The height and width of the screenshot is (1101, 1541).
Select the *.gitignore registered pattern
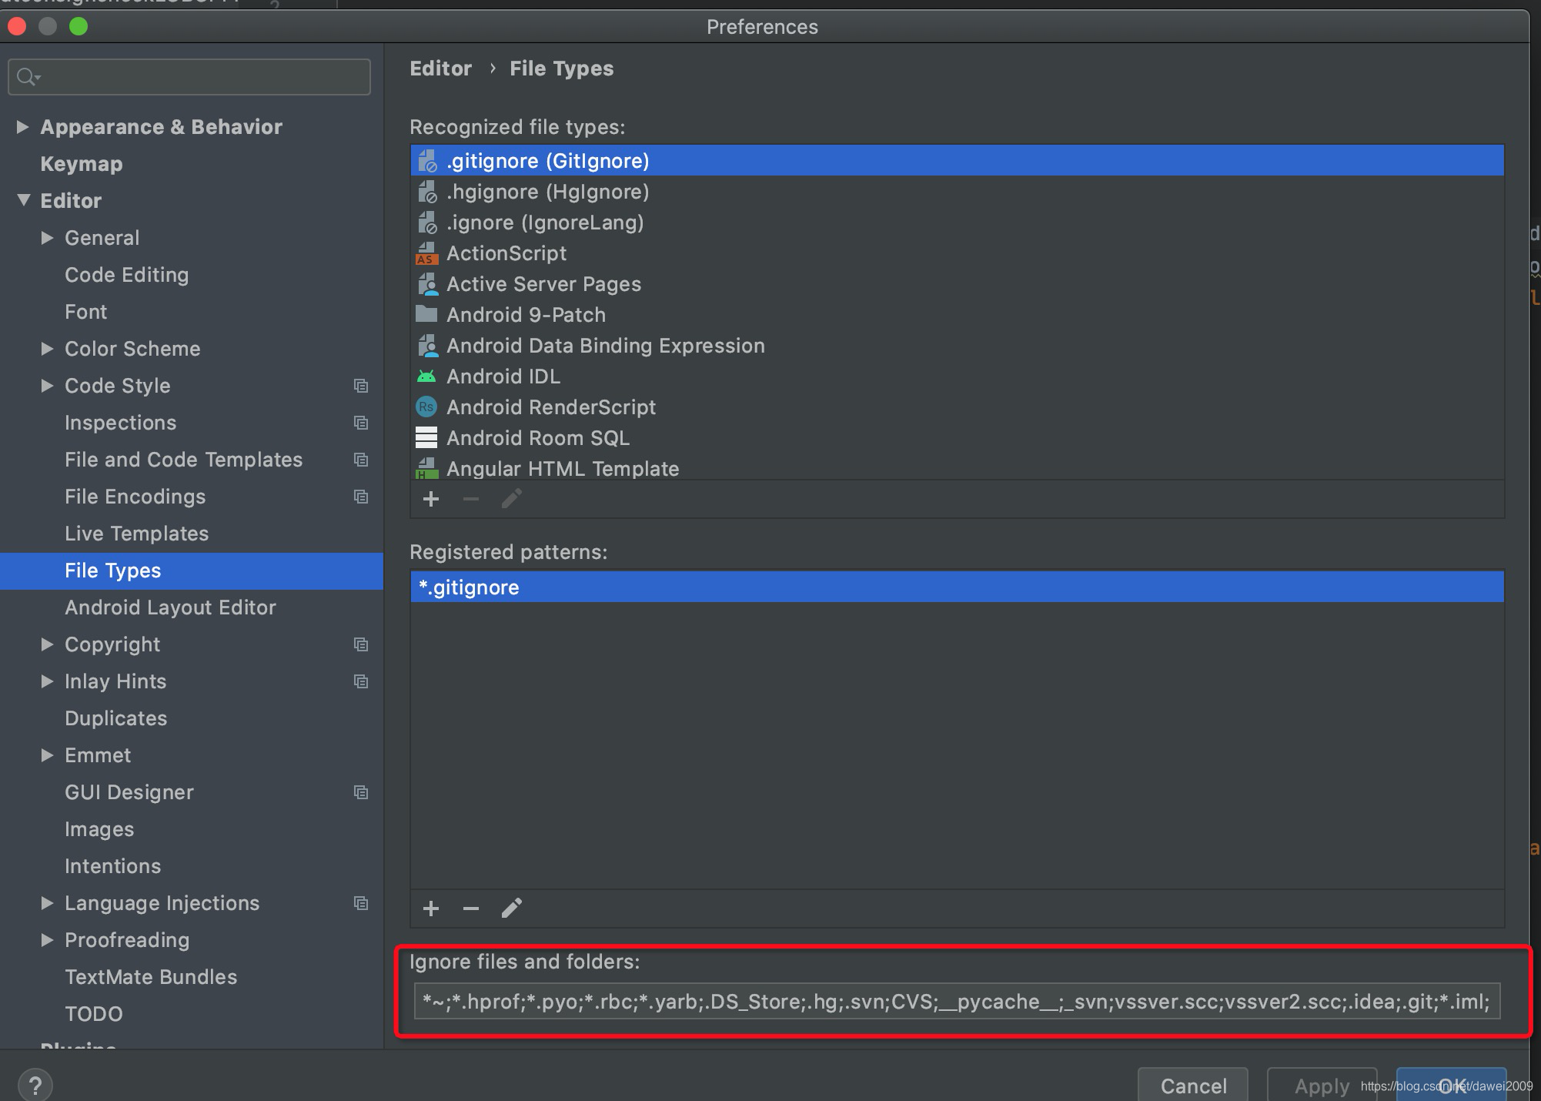[469, 587]
